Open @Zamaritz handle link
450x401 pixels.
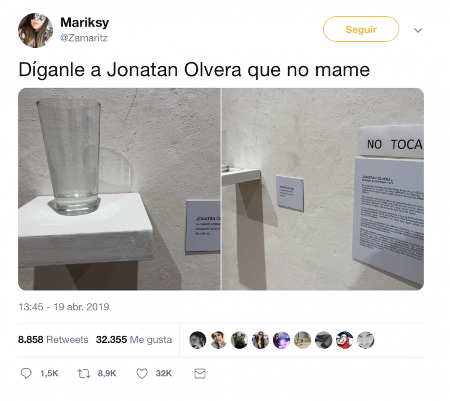coord(83,38)
